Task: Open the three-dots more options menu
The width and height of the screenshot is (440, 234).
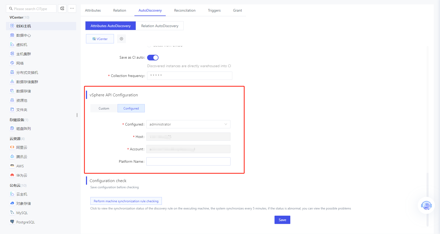Action: [x=72, y=9]
